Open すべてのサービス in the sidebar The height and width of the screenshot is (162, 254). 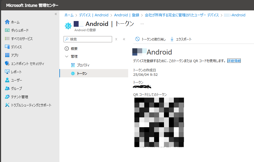point(22,39)
